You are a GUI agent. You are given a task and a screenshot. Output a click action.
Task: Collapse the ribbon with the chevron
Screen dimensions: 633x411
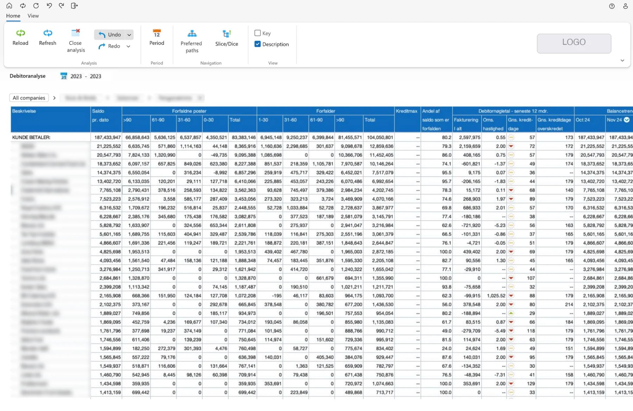622,60
